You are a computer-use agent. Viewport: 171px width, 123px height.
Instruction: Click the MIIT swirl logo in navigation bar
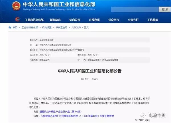click(x=17, y=20)
